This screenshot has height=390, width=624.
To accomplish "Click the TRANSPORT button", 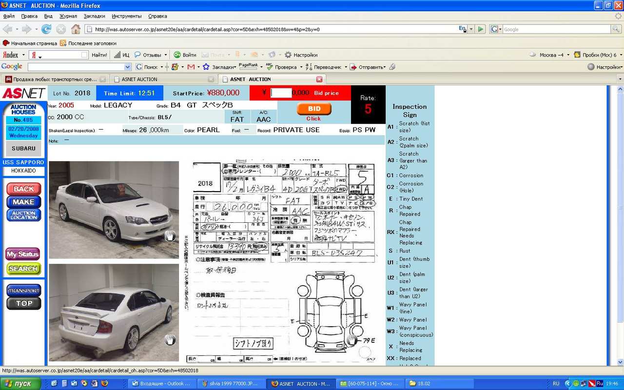I will click(23, 291).
